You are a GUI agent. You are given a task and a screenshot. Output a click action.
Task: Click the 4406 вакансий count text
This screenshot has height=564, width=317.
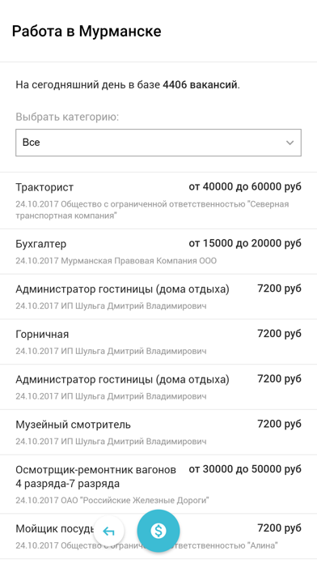click(200, 85)
